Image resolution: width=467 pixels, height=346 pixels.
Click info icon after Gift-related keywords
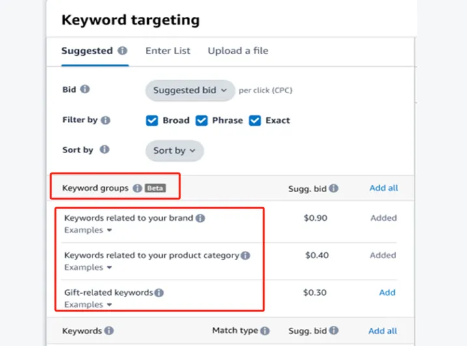point(160,293)
